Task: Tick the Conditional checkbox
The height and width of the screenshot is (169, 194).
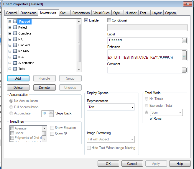Action: (109, 20)
